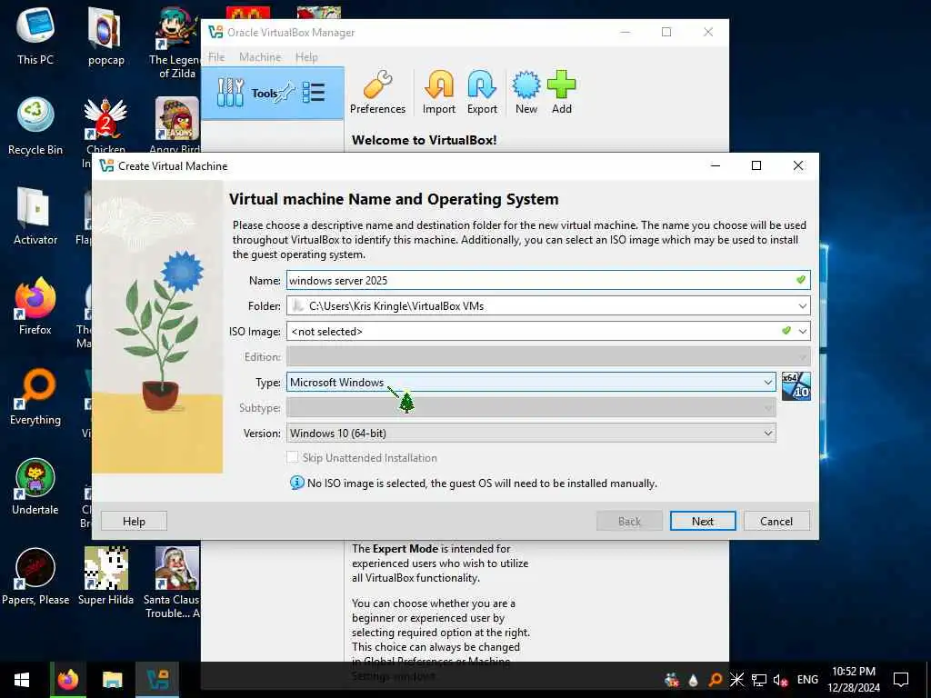The image size is (931, 698).
Task: Select the Recycle Bin desktop icon
Action: coord(35,125)
